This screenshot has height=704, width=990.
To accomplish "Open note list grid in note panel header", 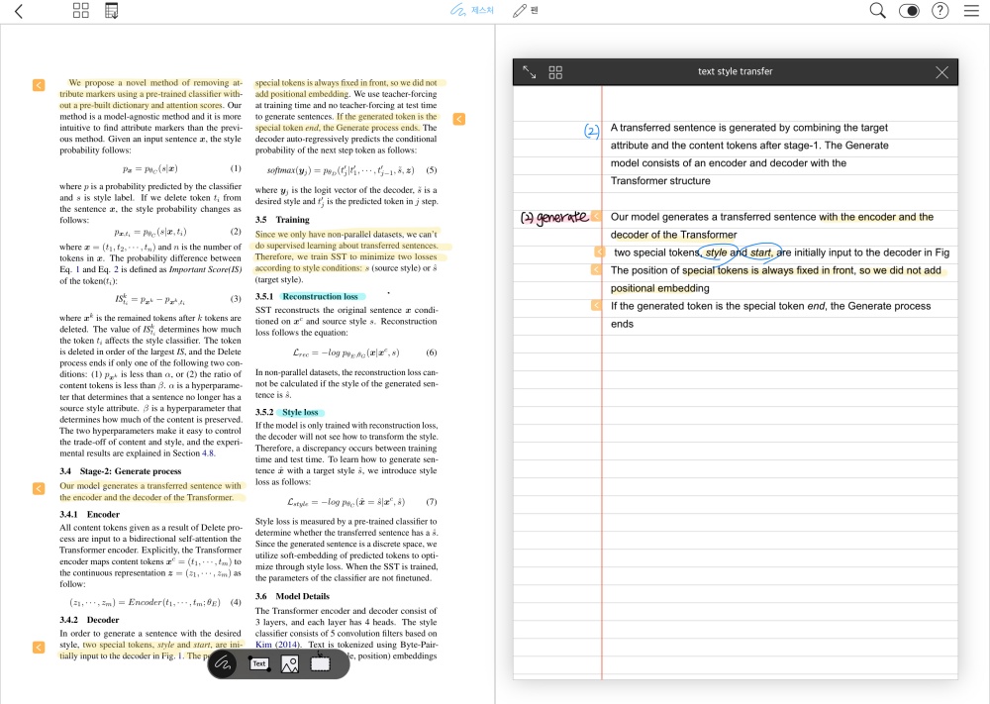I will pyautogui.click(x=555, y=72).
